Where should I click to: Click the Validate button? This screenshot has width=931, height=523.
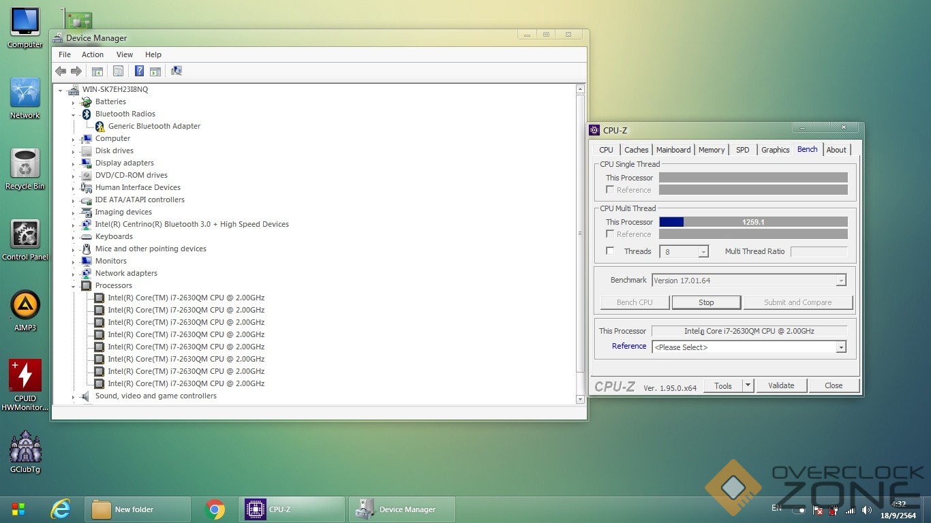[x=781, y=385]
